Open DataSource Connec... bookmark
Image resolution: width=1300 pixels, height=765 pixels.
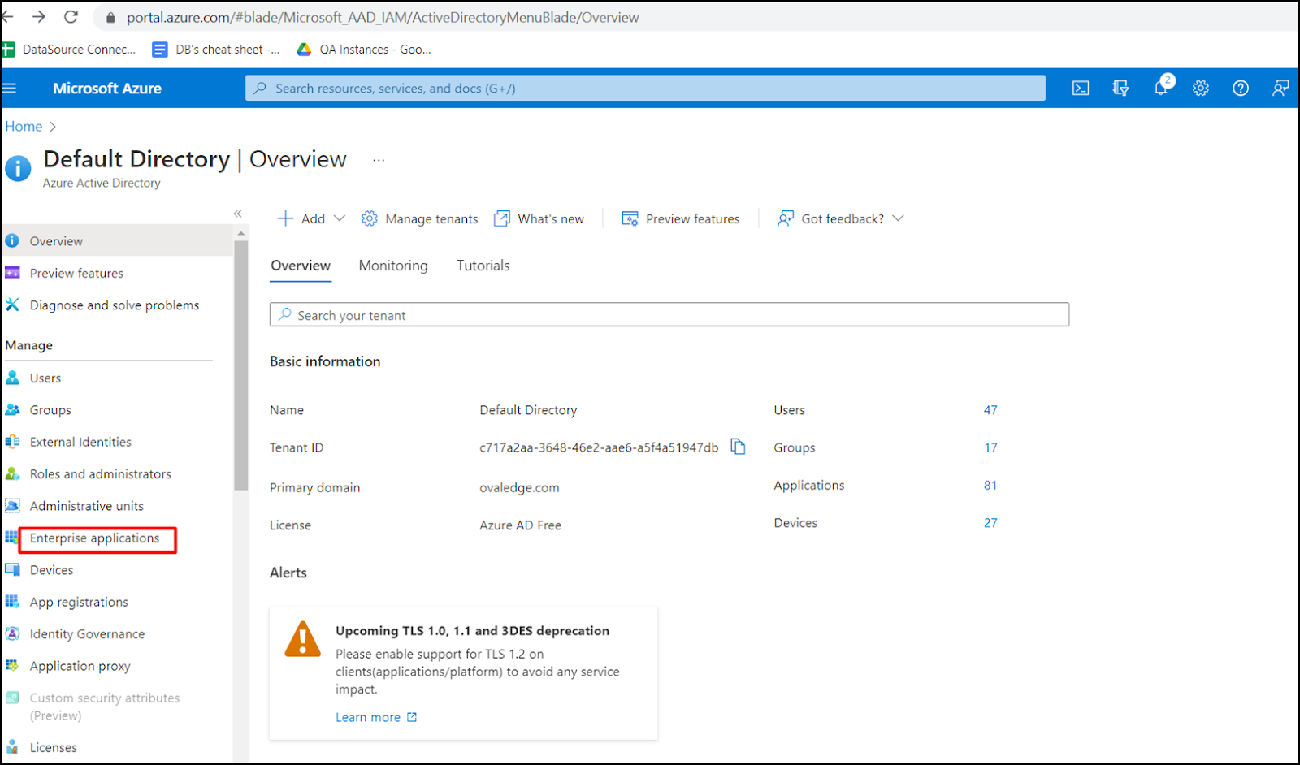70,50
